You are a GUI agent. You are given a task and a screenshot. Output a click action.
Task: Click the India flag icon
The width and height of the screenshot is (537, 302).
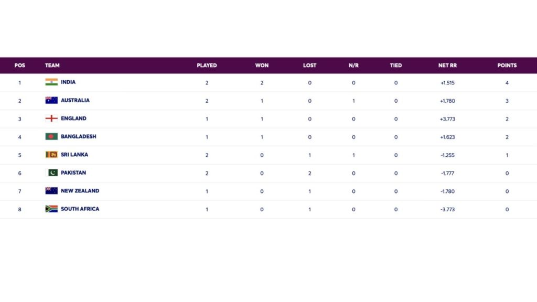click(x=51, y=82)
